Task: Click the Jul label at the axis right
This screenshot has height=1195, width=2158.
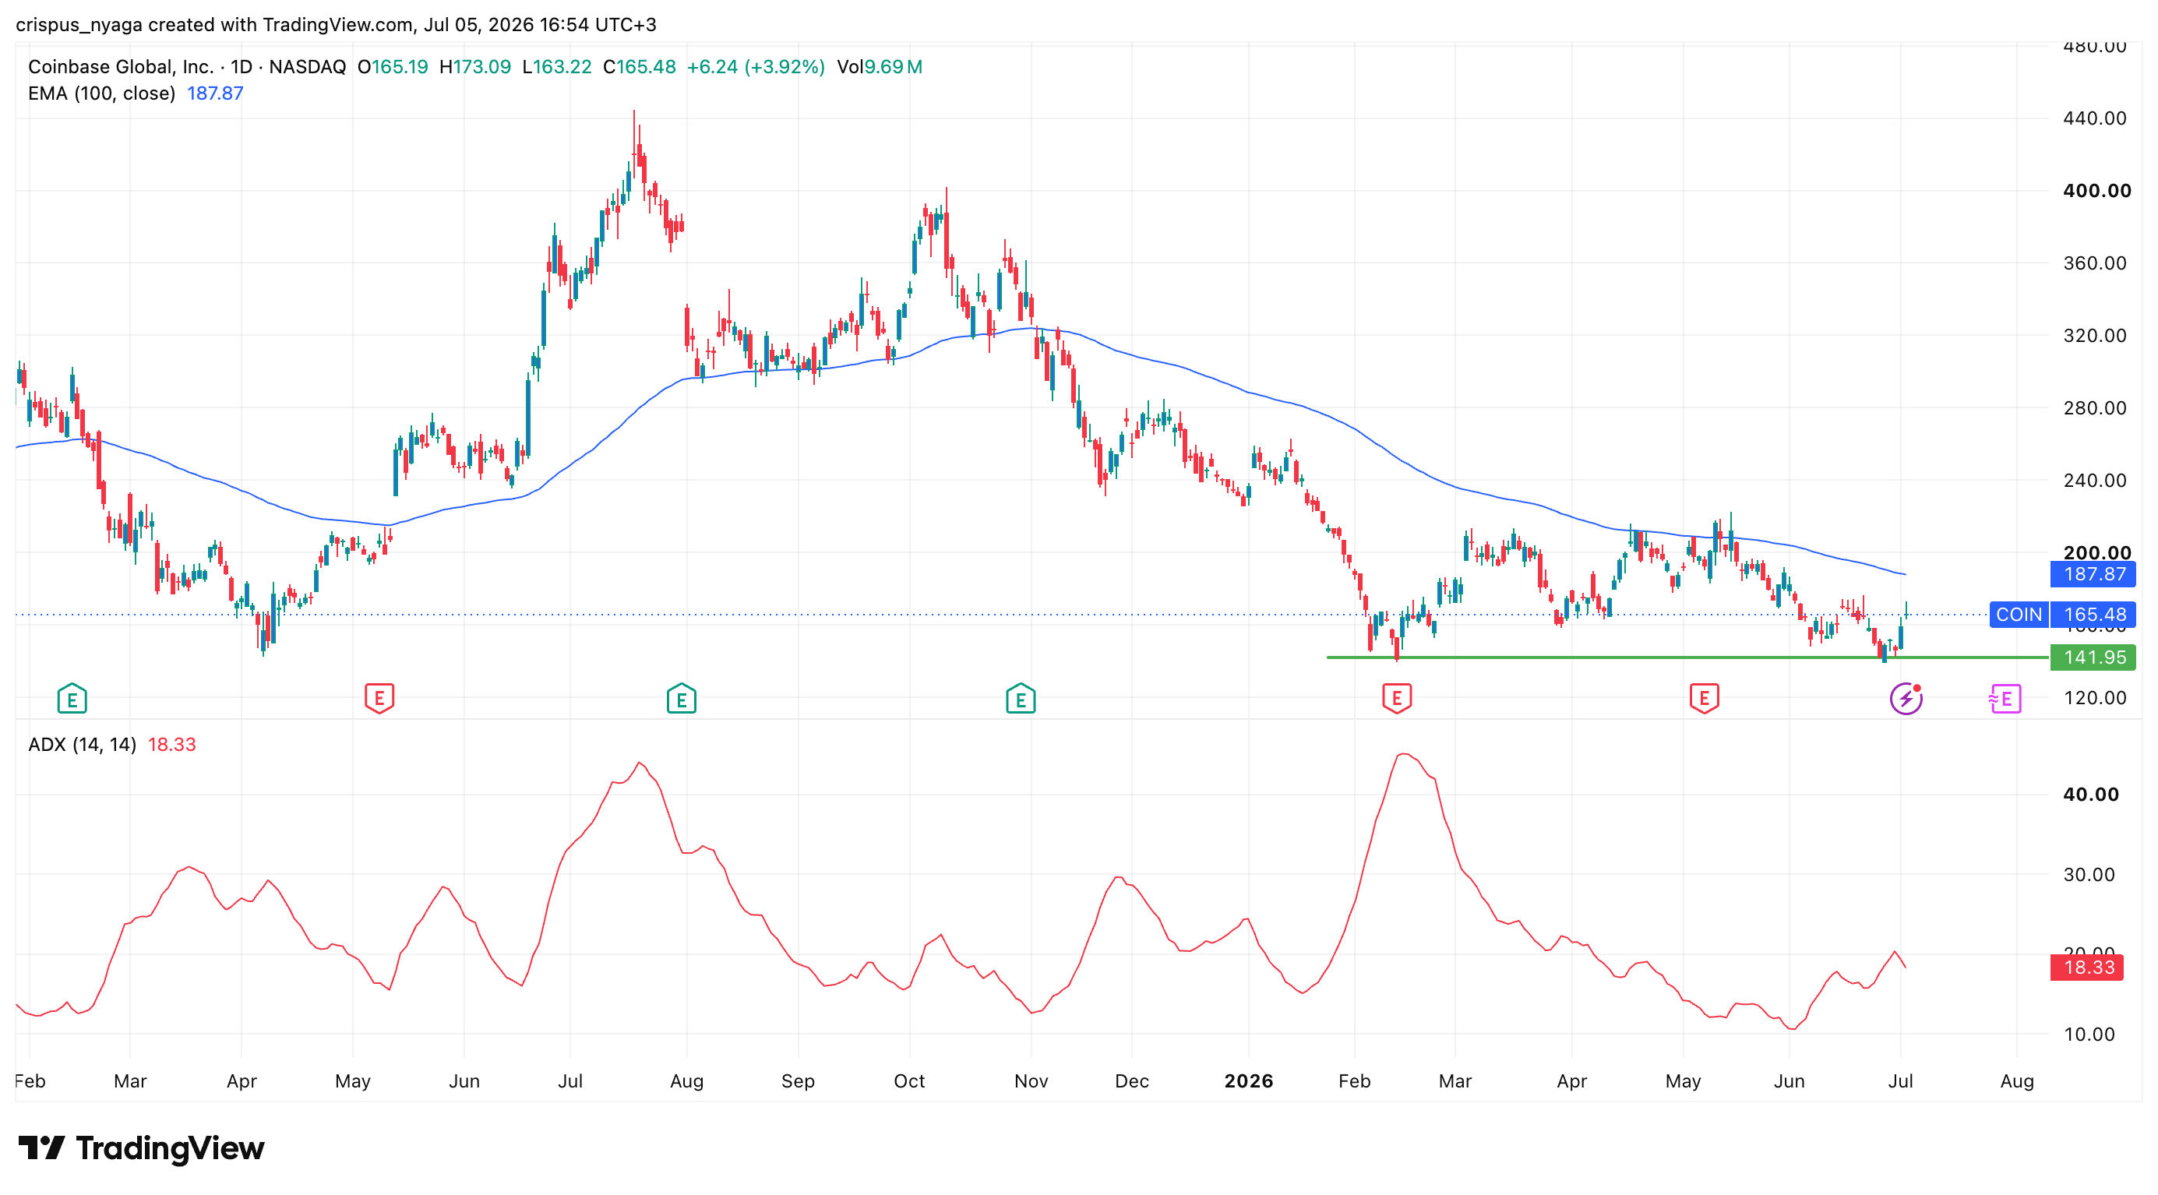Action: (x=1900, y=1081)
